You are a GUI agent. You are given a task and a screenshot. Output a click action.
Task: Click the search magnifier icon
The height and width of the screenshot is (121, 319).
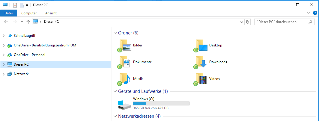pos(310,22)
